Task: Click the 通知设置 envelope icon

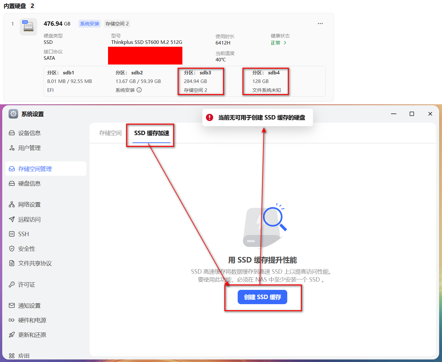Action: pos(12,305)
